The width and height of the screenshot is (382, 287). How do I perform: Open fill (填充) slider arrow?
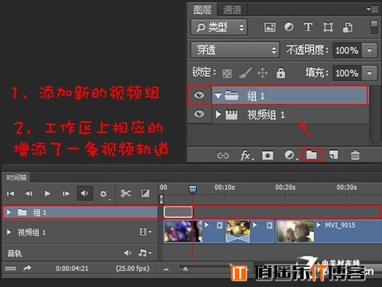(x=370, y=73)
